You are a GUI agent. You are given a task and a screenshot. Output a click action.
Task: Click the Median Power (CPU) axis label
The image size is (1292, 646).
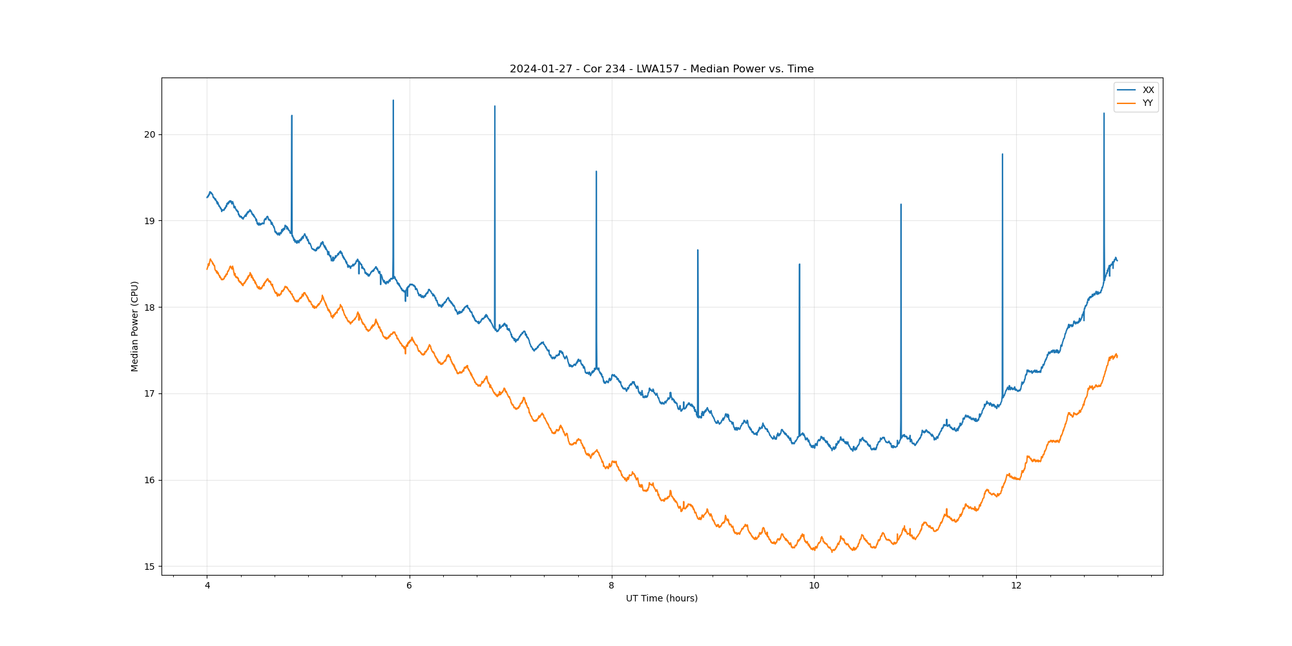click(135, 326)
